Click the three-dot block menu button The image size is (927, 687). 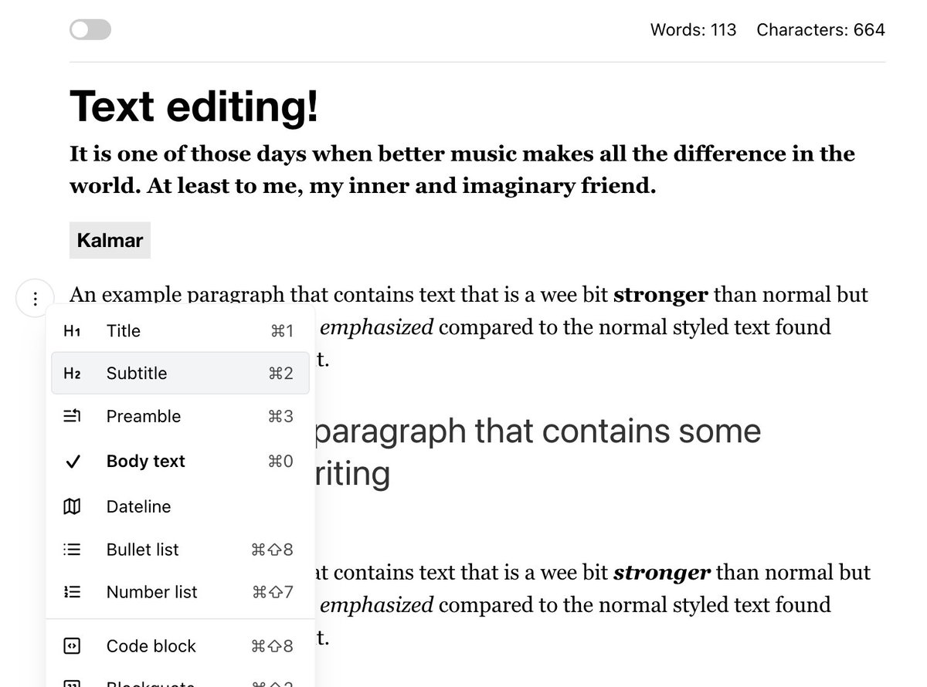(35, 299)
